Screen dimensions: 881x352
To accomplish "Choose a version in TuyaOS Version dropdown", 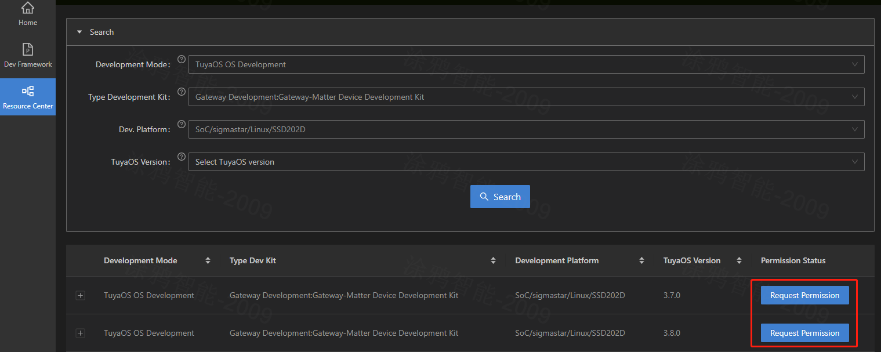I will (526, 162).
